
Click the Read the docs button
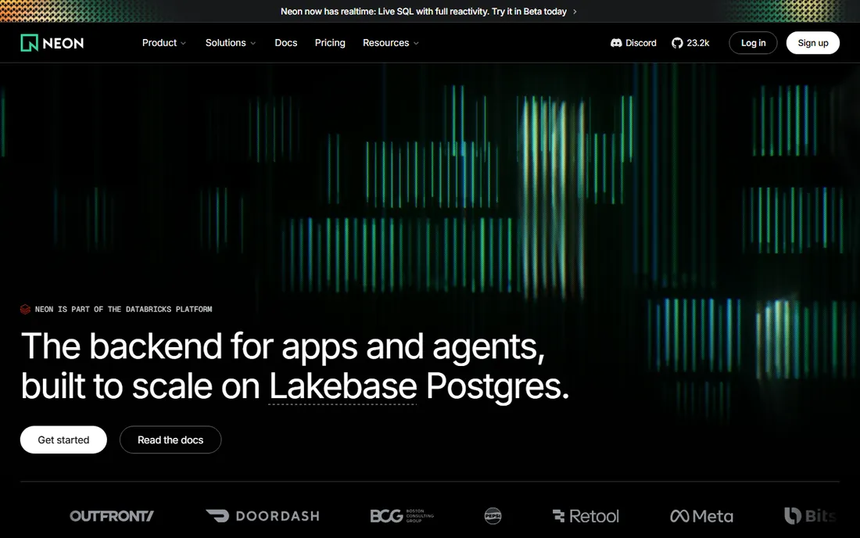[170, 439]
